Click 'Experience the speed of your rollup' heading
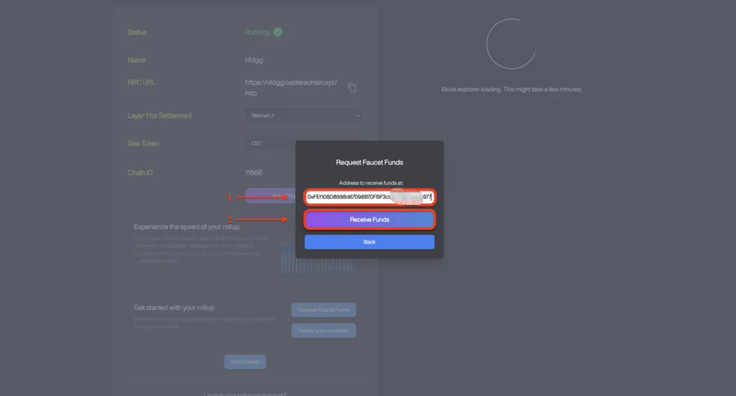The image size is (736, 396). pos(187,227)
